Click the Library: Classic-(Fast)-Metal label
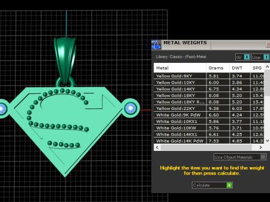Screen dimensions: 270x202 tap(181, 57)
